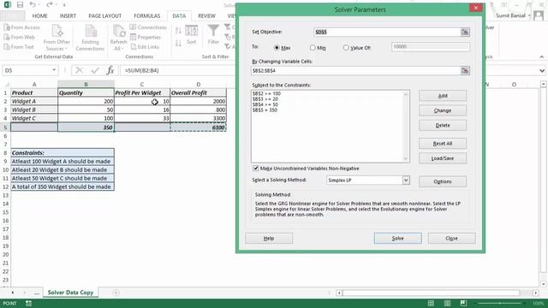Click the Solve button
The height and width of the screenshot is (308, 548).
(x=397, y=238)
